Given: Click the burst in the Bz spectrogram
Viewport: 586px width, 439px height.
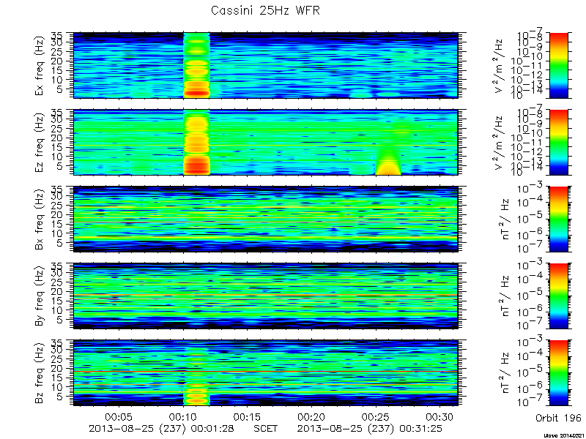Looking at the screenshot, I should click(x=196, y=396).
